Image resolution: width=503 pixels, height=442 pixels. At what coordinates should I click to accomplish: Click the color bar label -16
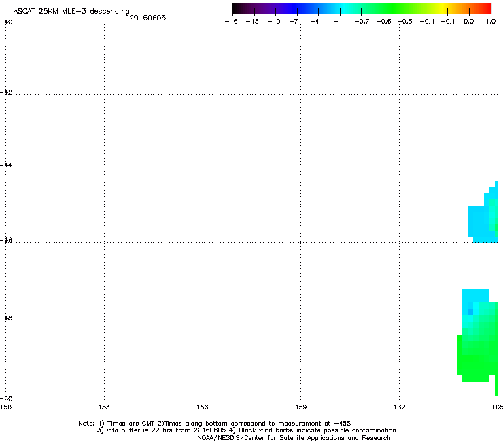point(231,22)
